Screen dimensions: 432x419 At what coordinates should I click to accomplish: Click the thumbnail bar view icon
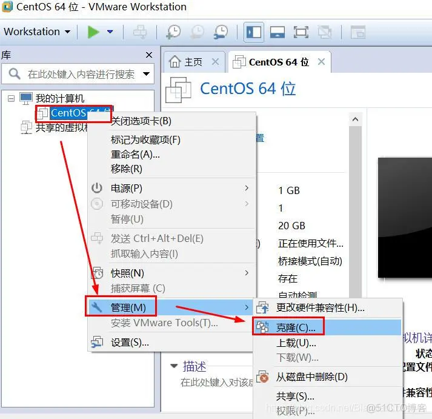277,32
